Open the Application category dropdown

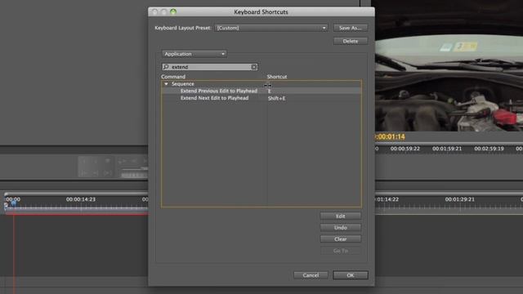[x=194, y=54]
